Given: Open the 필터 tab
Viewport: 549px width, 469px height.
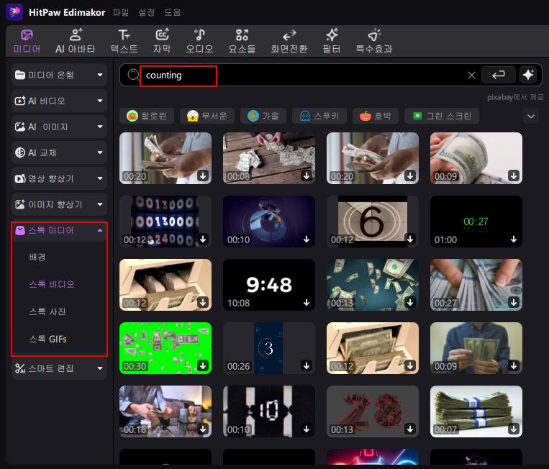Looking at the screenshot, I should pyautogui.click(x=332, y=41).
